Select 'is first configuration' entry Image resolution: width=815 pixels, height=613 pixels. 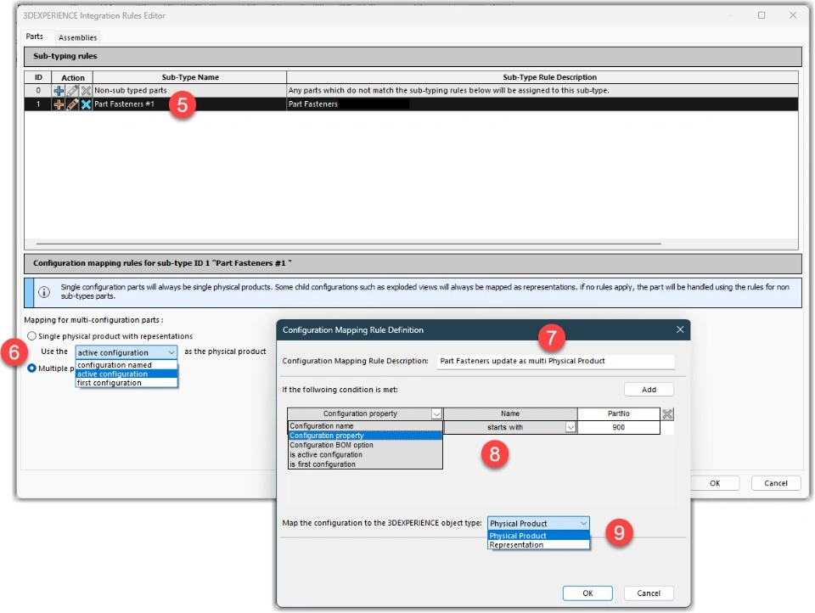(x=365, y=464)
